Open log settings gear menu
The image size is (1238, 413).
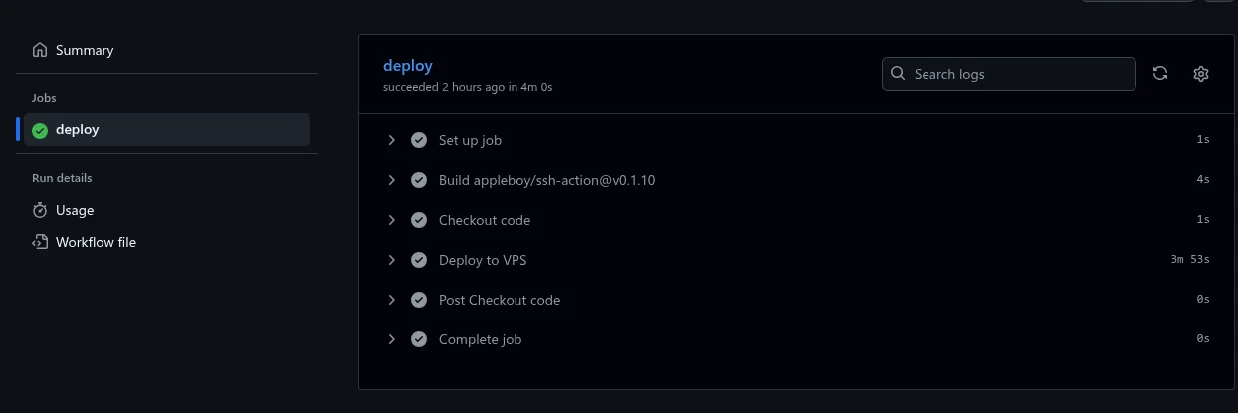click(1201, 74)
